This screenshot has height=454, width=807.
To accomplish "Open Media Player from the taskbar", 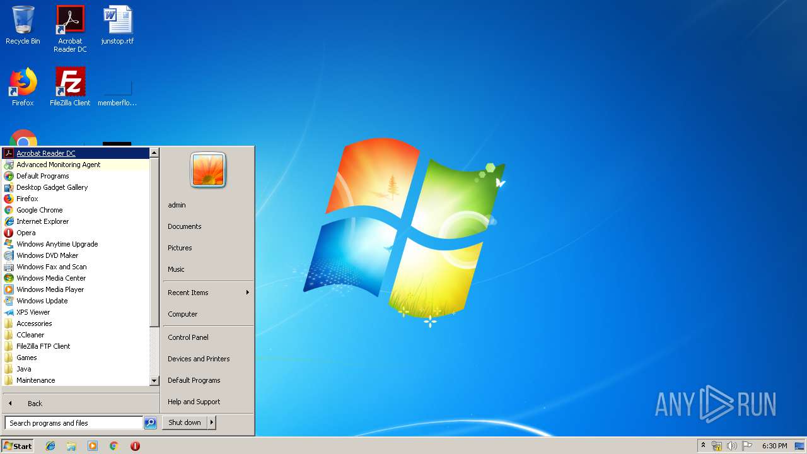I will pos(93,446).
